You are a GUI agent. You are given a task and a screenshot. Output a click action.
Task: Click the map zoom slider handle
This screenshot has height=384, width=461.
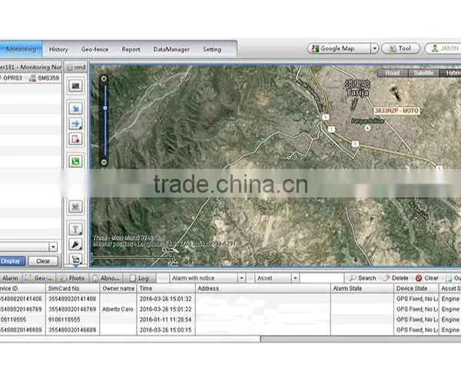pos(105,108)
